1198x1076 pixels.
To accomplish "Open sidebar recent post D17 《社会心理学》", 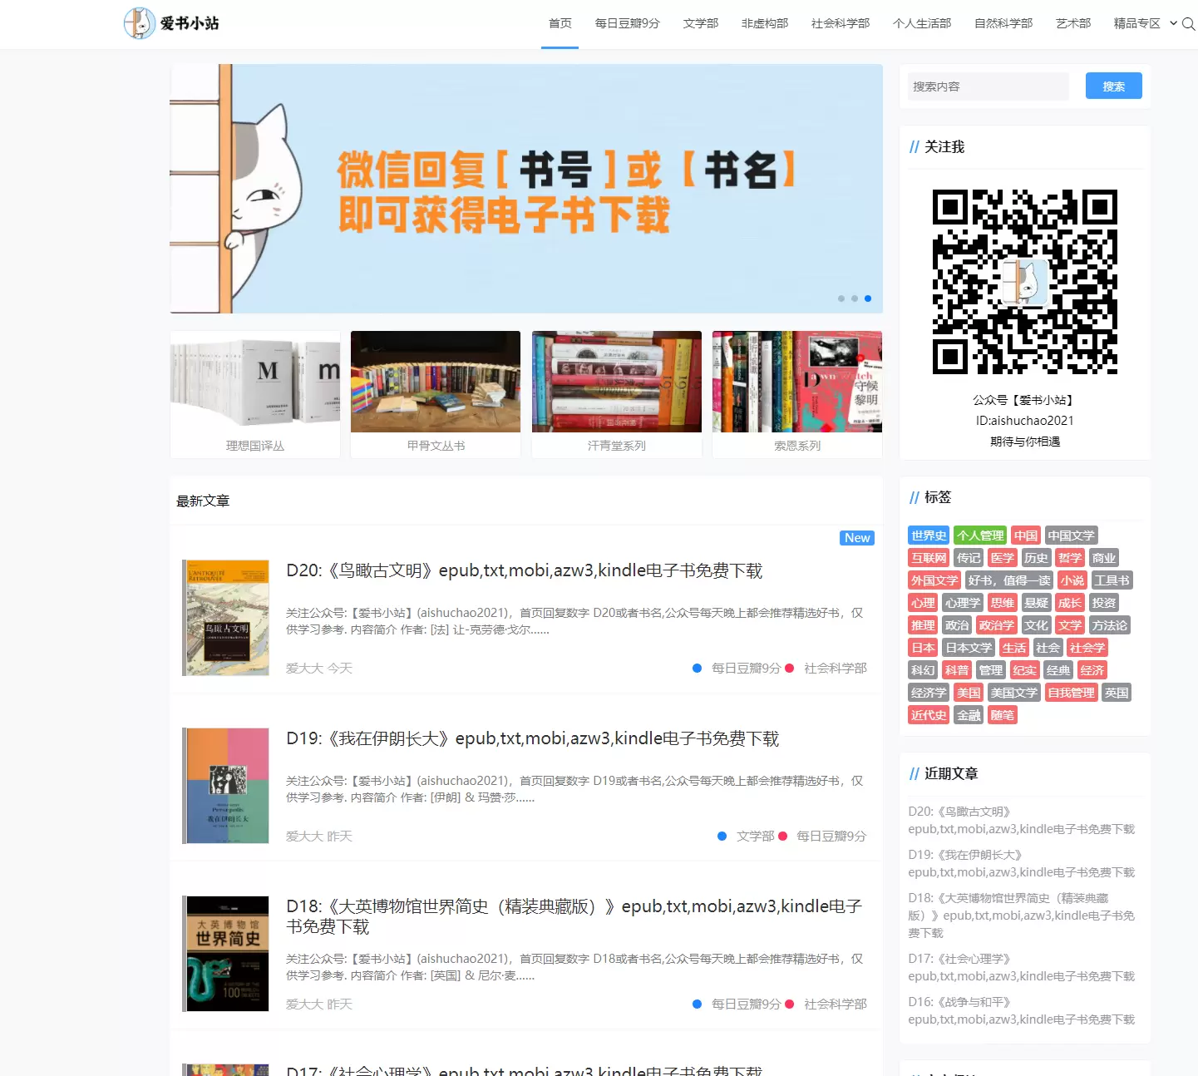I will [1021, 967].
